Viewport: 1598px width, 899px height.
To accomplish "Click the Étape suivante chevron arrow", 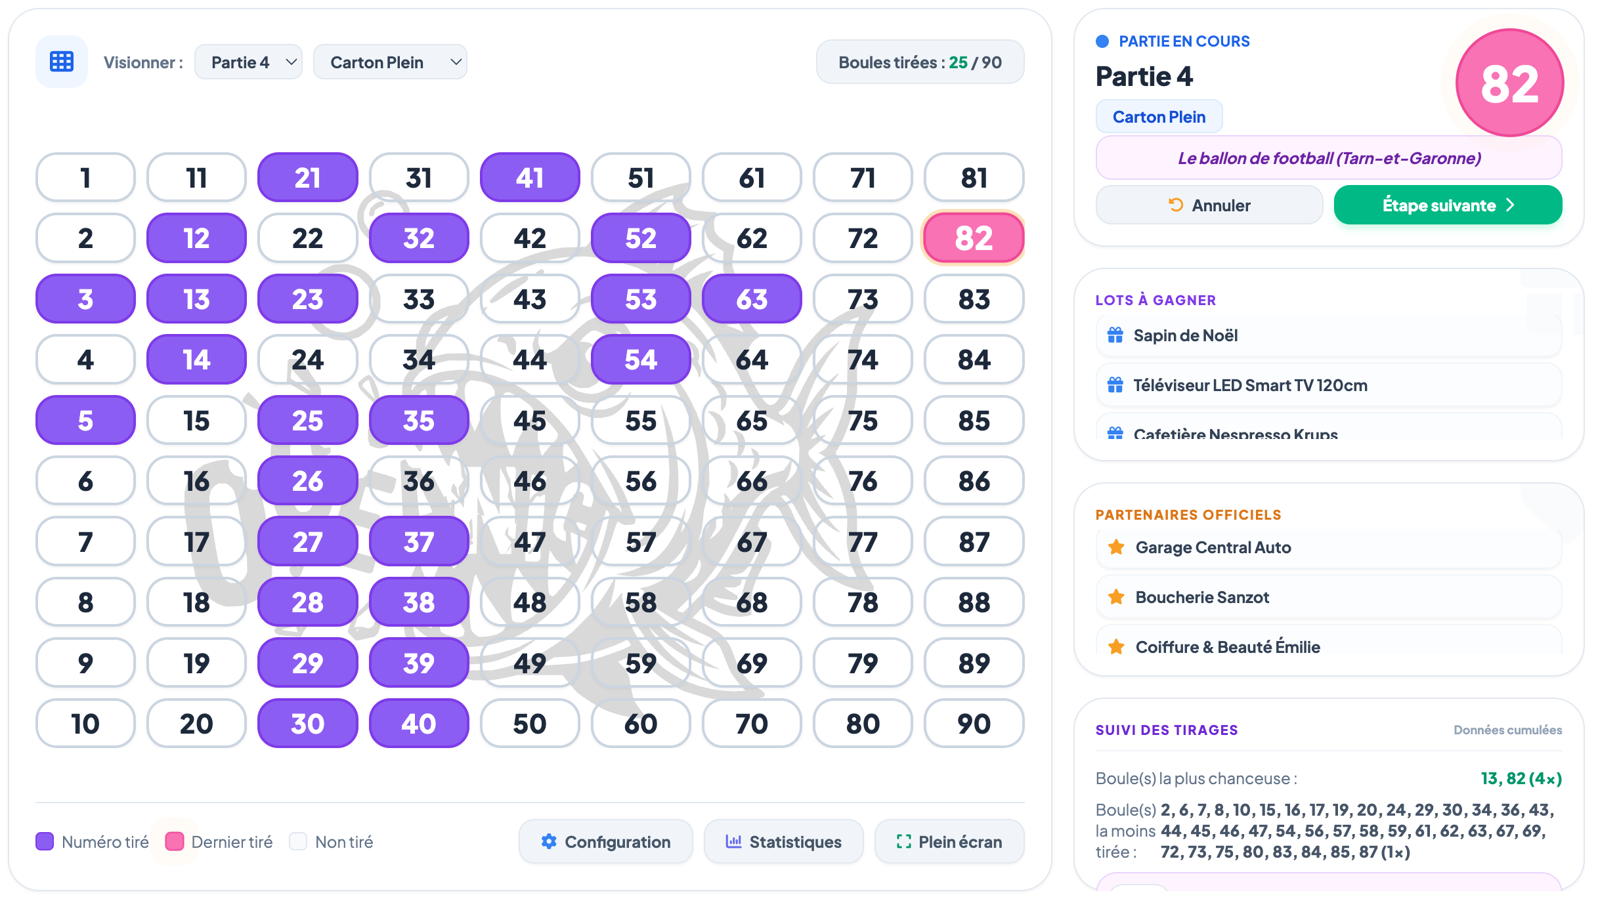I will [1511, 205].
